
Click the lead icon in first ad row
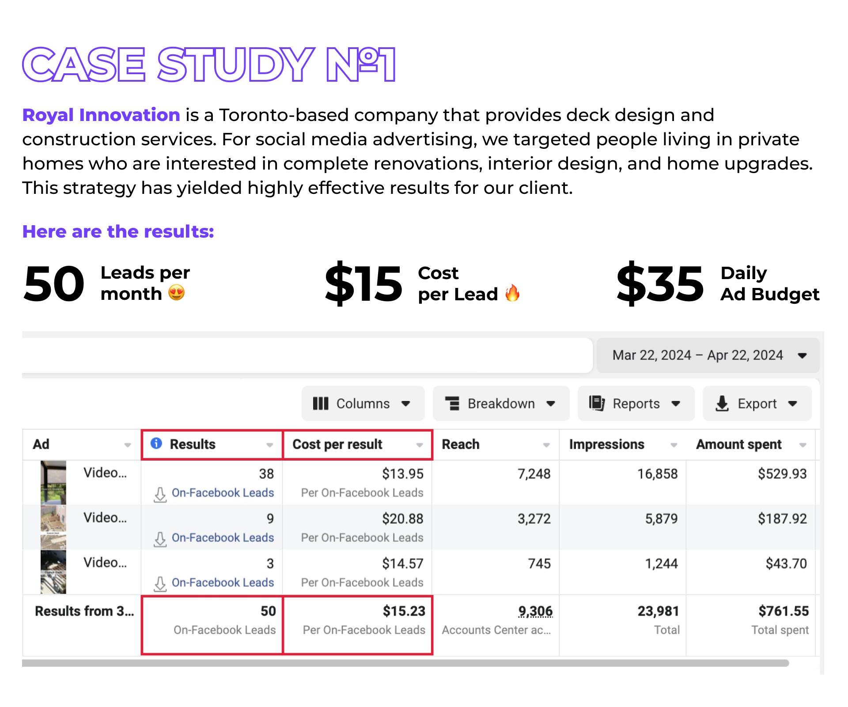pyautogui.click(x=160, y=495)
